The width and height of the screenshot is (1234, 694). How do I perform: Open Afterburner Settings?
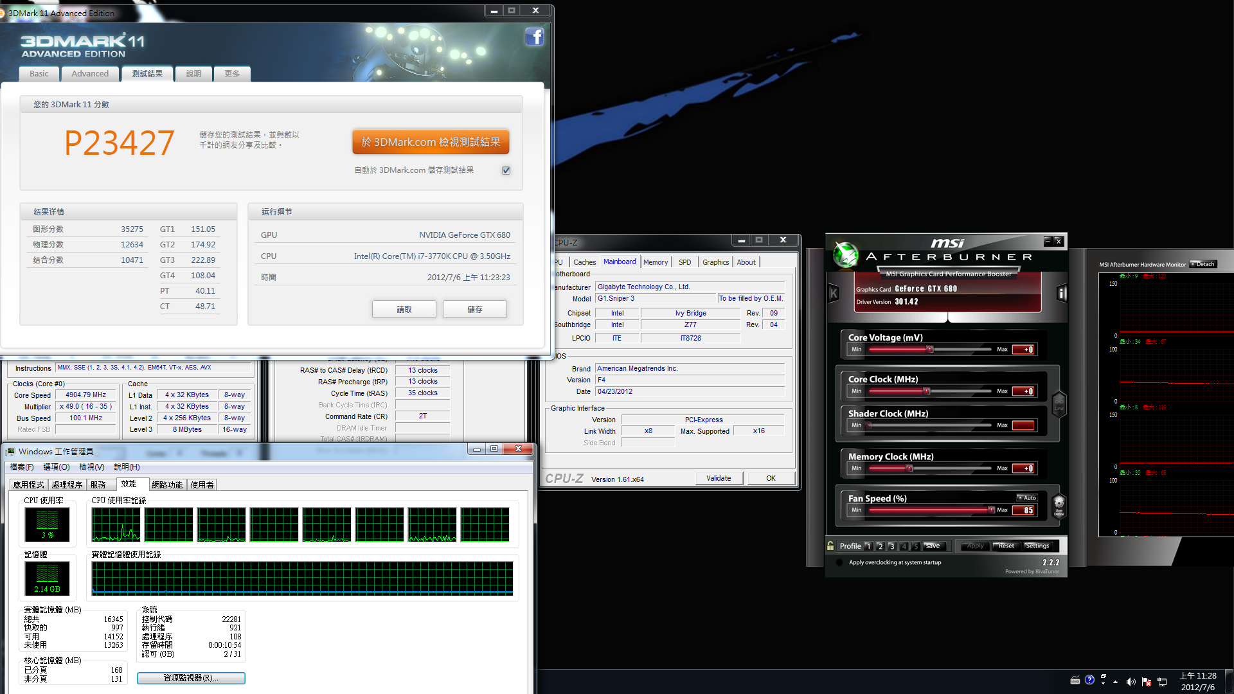click(x=1037, y=546)
